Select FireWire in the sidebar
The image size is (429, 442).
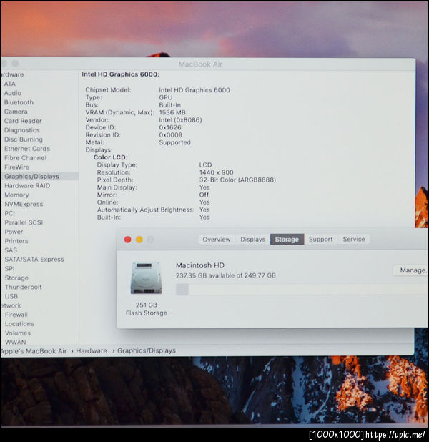16,167
